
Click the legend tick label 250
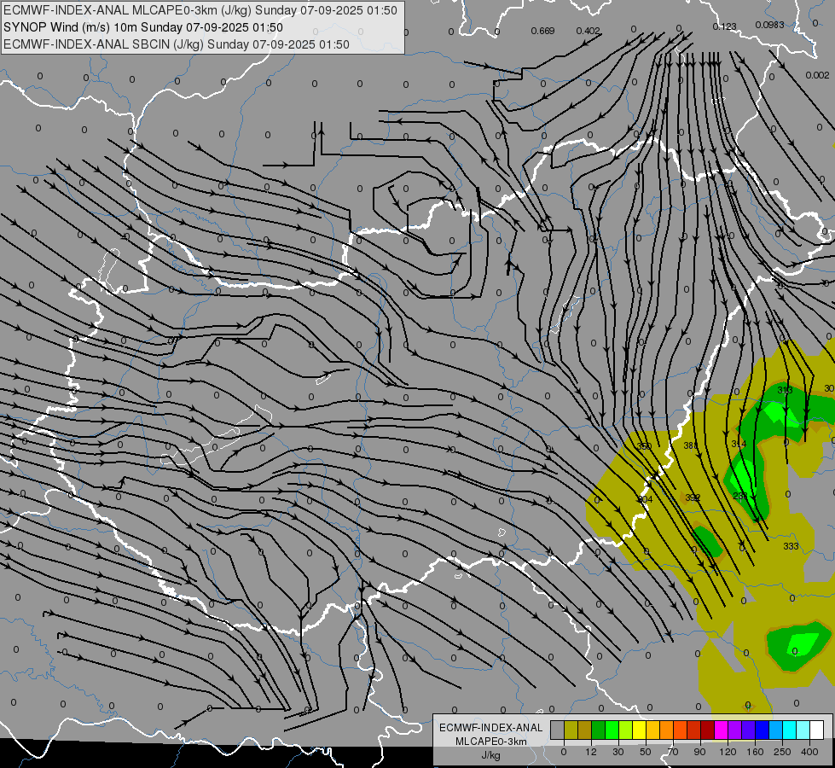pos(782,752)
